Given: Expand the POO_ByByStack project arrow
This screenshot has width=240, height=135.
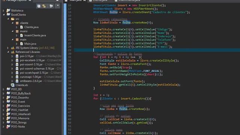Looking at the screenshot, I should [3, 93].
